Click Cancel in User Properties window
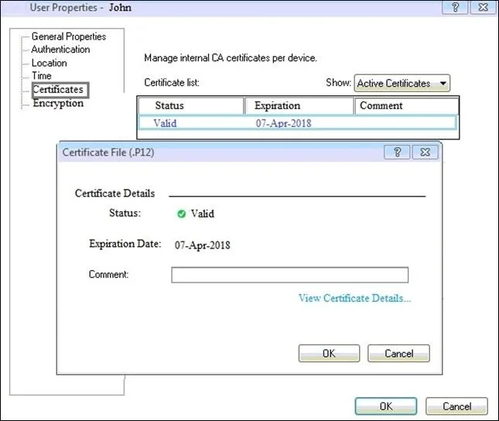499x421 pixels. tap(456, 406)
